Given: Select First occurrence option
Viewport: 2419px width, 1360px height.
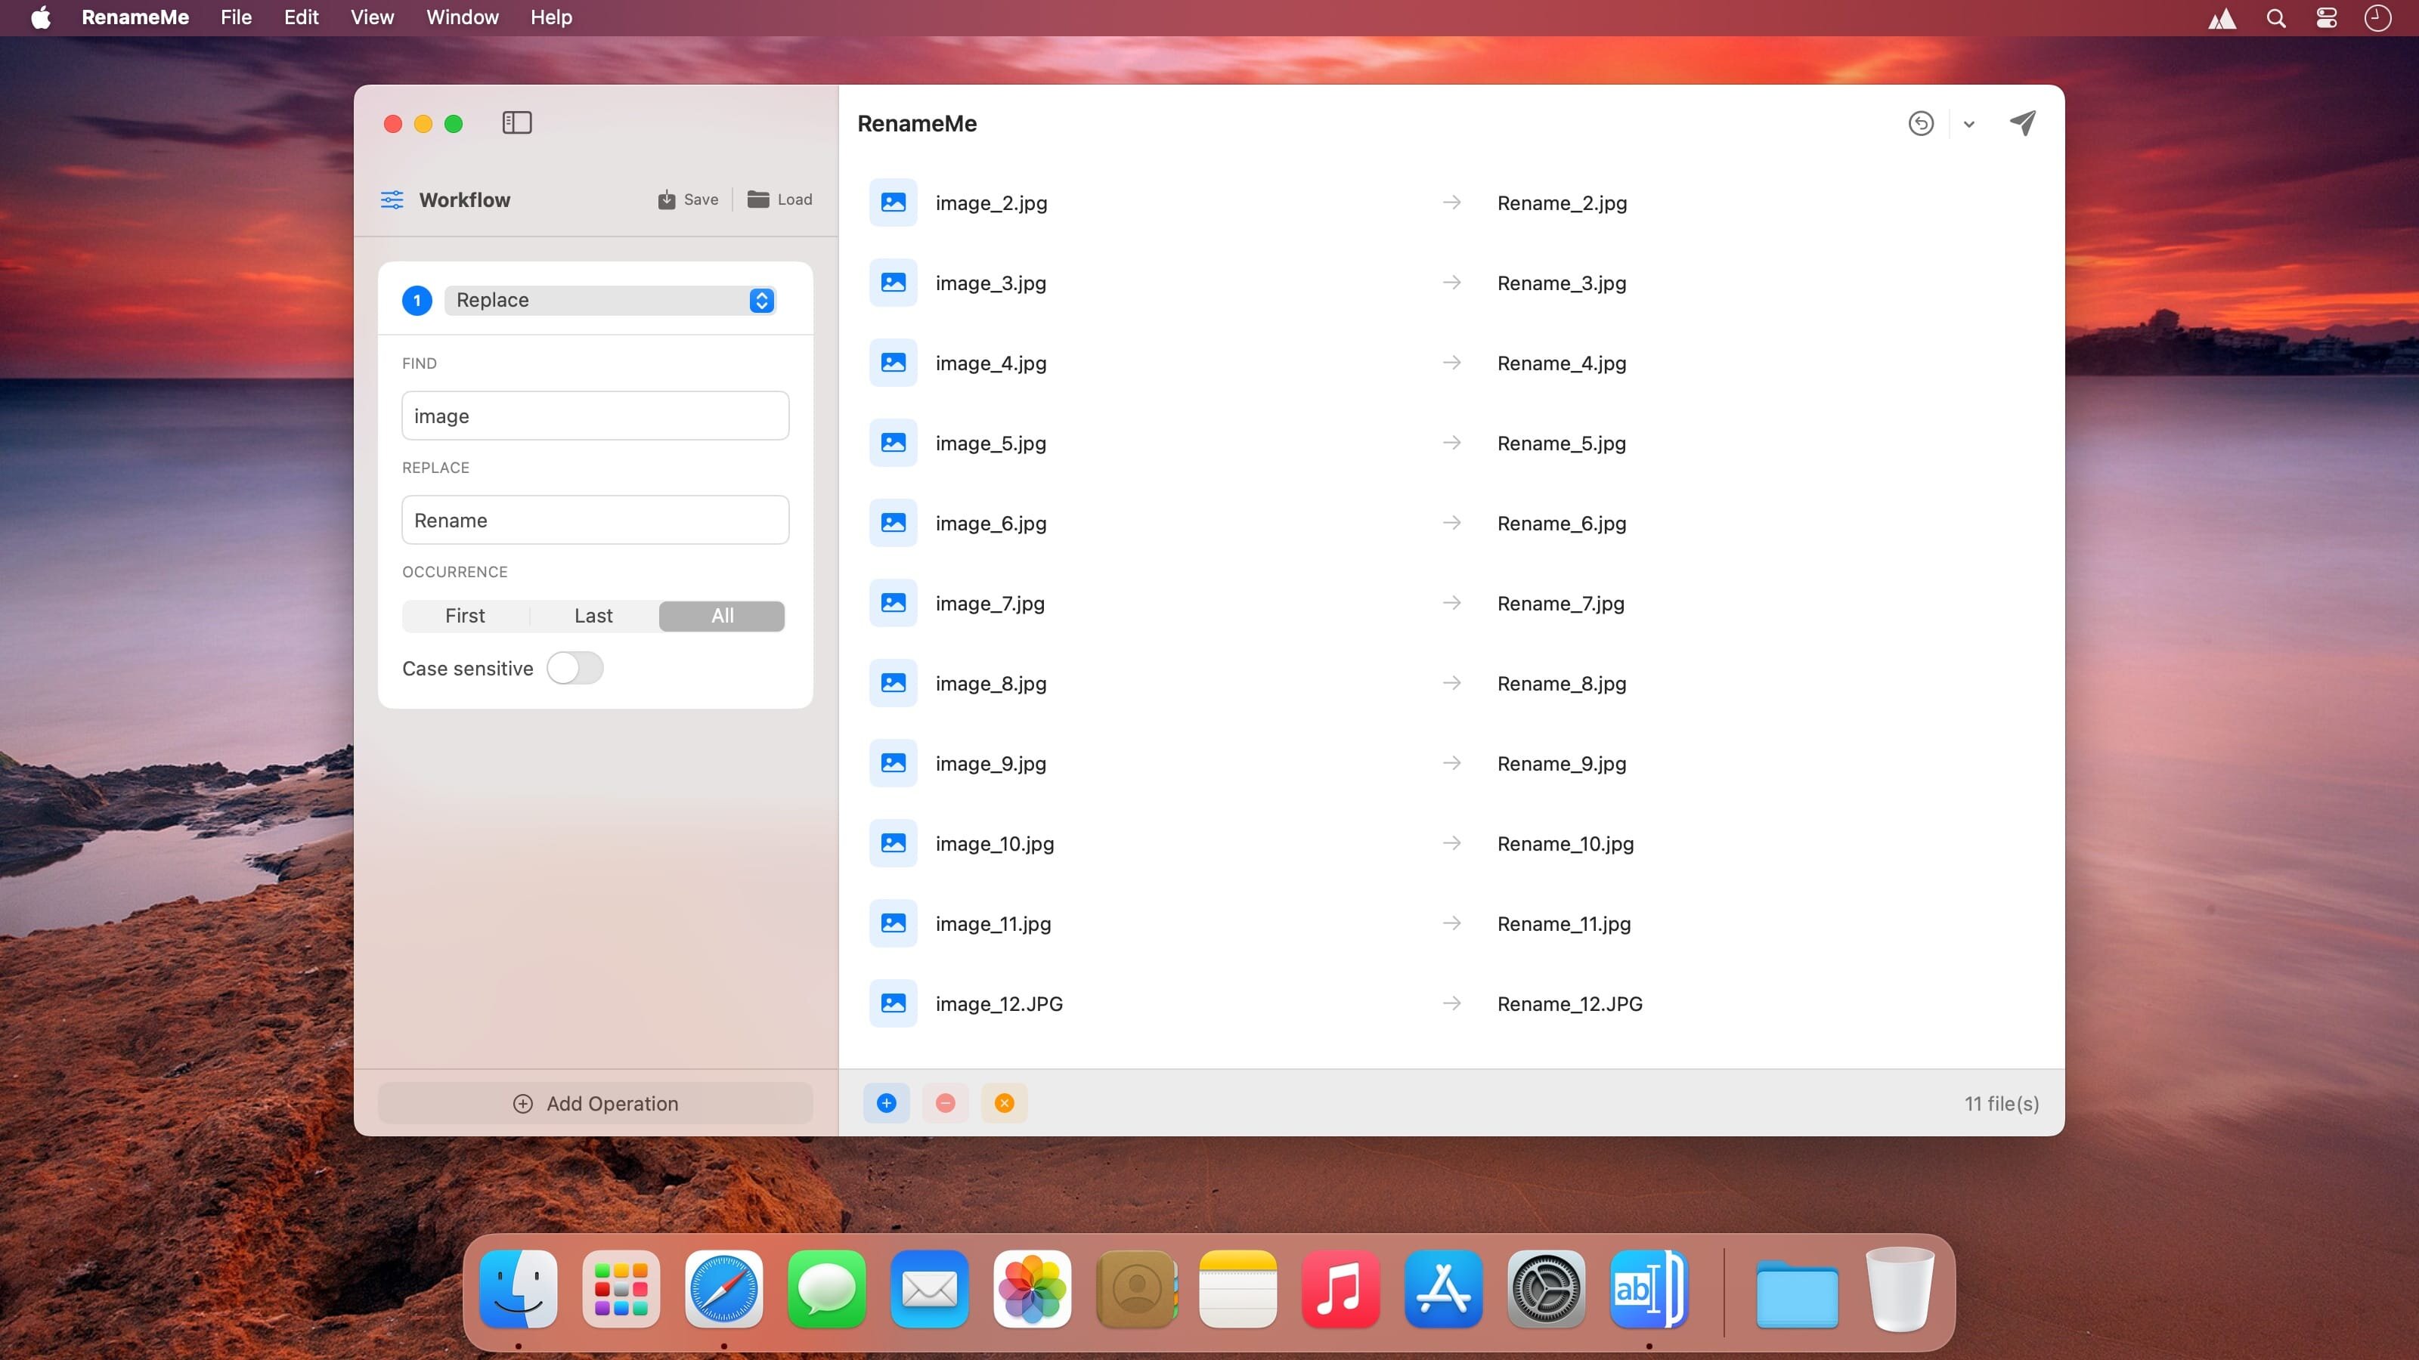Looking at the screenshot, I should pos(465,616).
